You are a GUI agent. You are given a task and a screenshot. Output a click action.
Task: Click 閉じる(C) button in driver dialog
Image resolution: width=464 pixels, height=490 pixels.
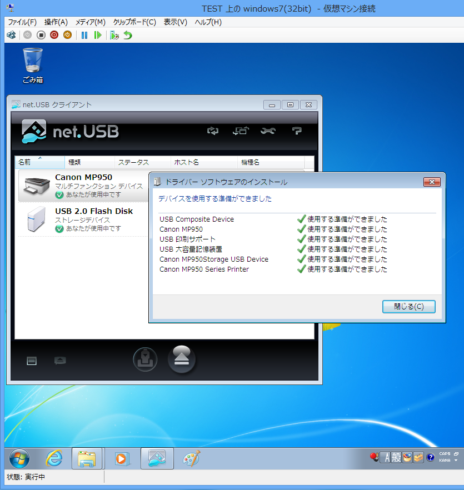coord(409,307)
